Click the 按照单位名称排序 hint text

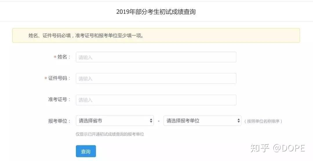pos(263,121)
